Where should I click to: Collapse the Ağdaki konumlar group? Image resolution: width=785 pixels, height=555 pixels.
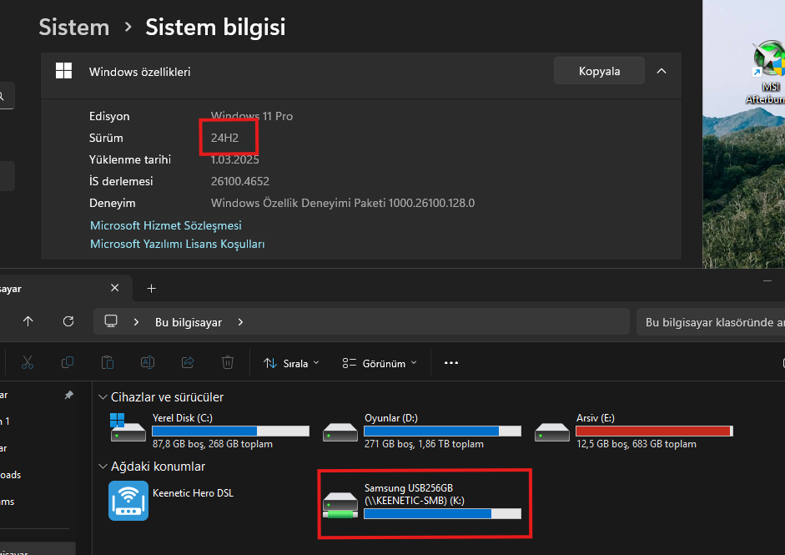tap(103, 467)
